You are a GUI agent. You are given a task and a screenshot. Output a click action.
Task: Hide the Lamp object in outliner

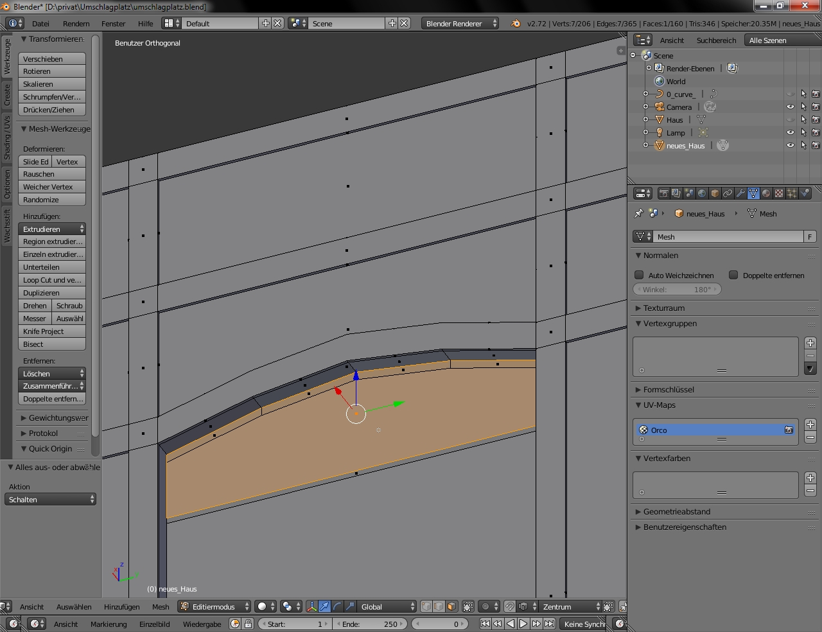click(x=791, y=133)
